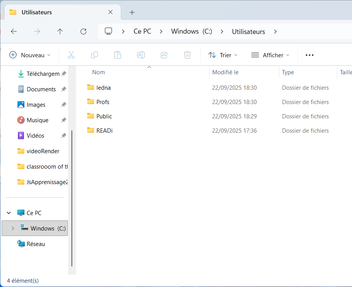Navigate back to previous folder
Image resolution: width=352 pixels, height=287 pixels.
(14, 32)
